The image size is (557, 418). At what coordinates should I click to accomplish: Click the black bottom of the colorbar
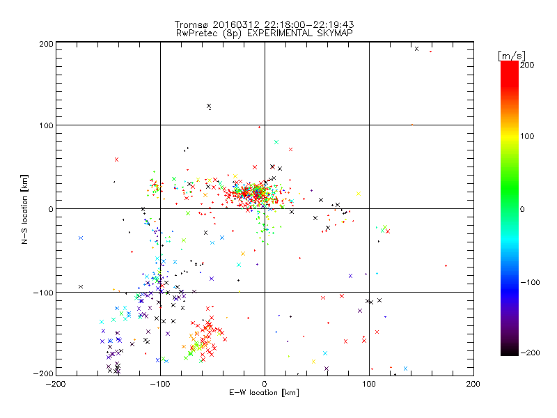pyautogui.click(x=510, y=350)
